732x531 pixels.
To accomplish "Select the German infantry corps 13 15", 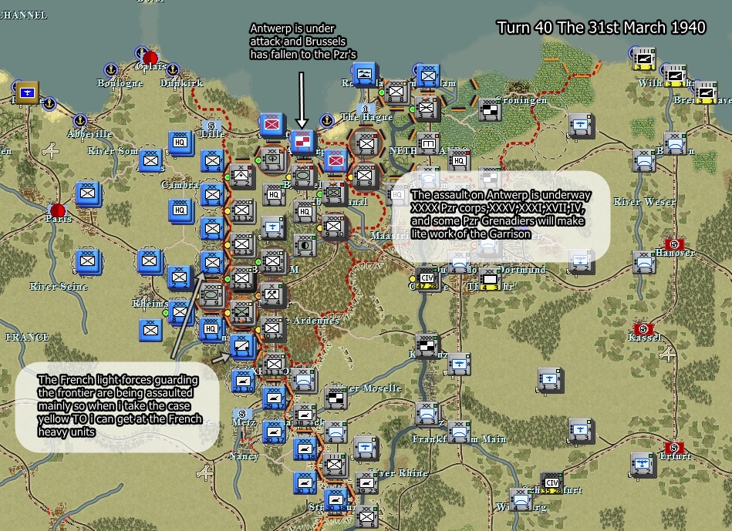I will click(272, 261).
